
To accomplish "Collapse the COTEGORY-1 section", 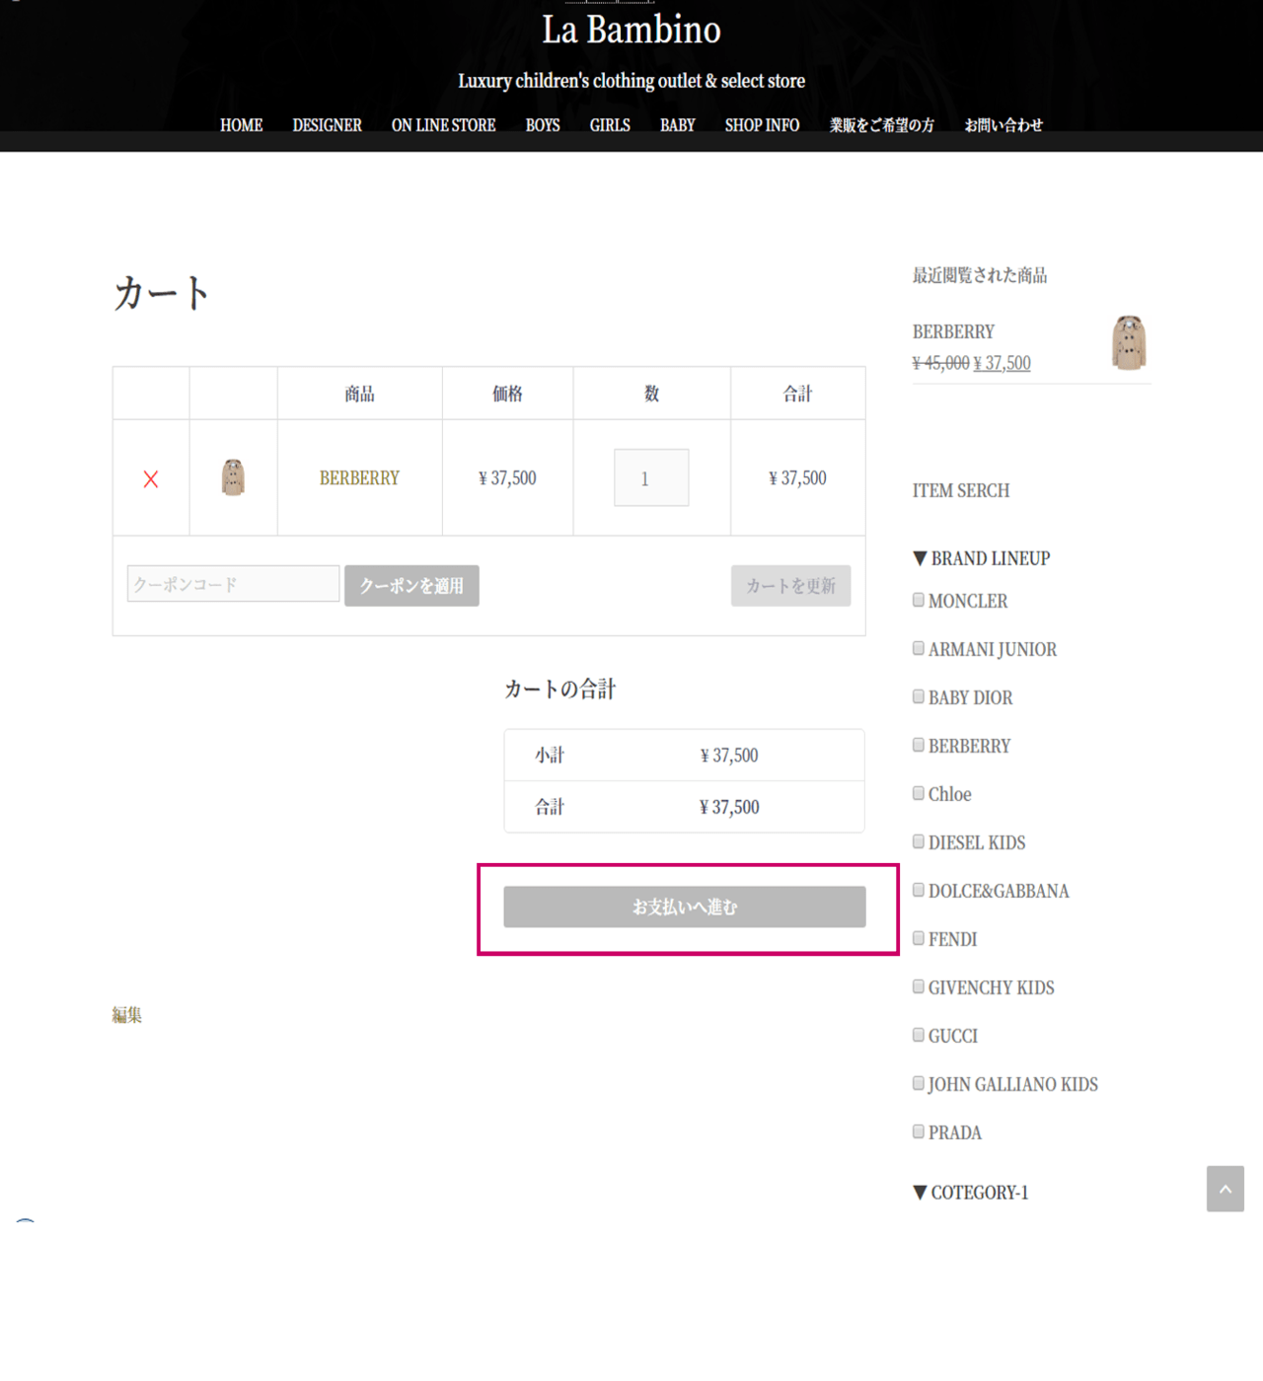I will pyautogui.click(x=971, y=1193).
